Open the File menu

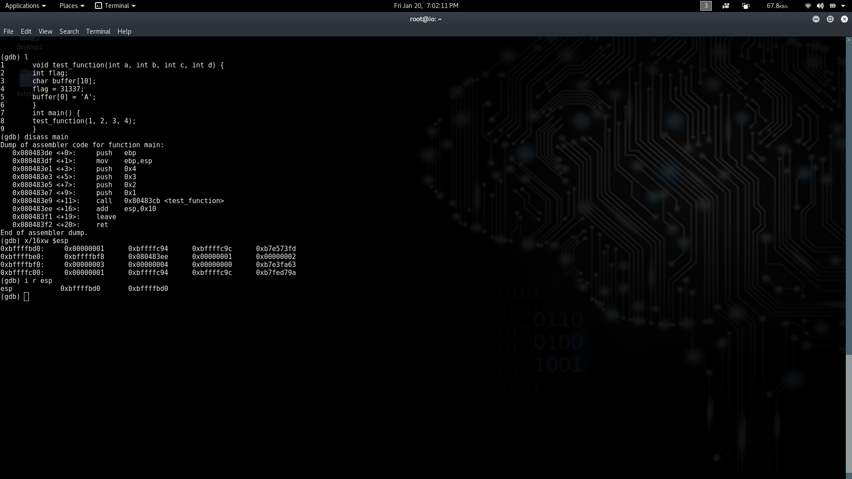point(8,31)
